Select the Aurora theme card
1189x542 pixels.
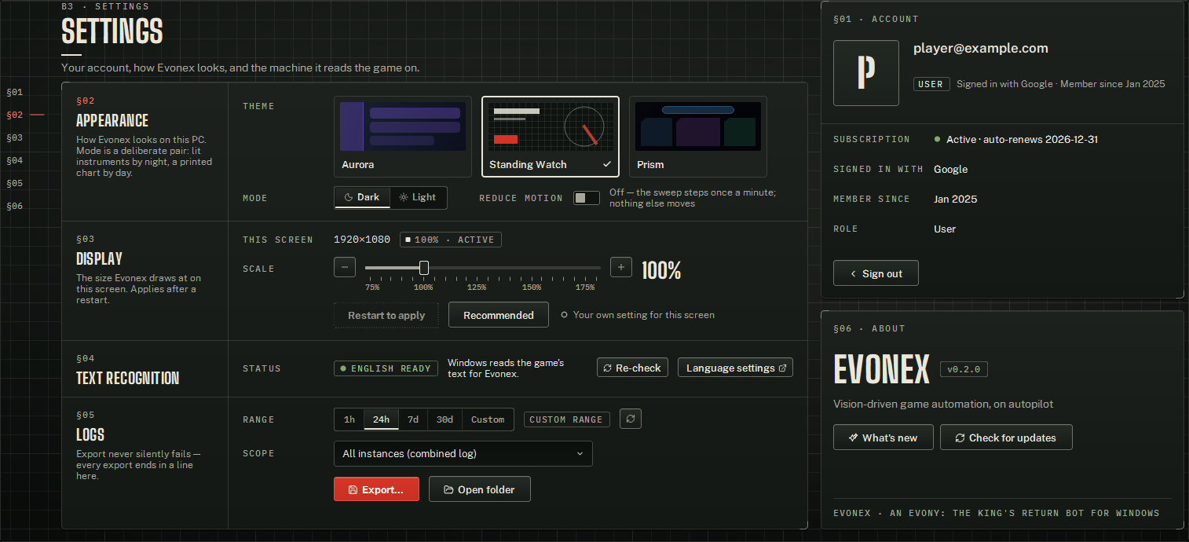coord(403,137)
